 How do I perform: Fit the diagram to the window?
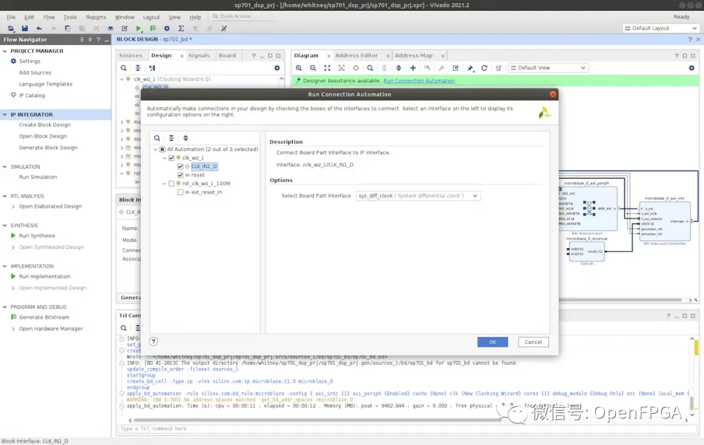[x=327, y=68]
